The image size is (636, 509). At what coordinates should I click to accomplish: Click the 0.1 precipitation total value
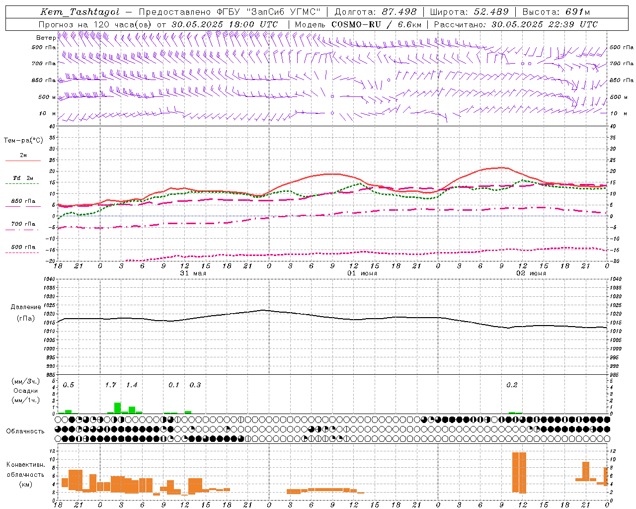pos(174,385)
